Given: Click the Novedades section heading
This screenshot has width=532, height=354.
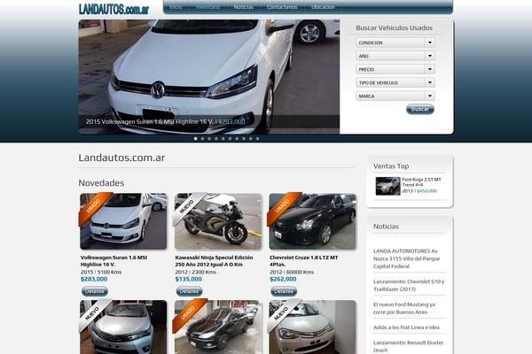Looking at the screenshot, I should [101, 183].
